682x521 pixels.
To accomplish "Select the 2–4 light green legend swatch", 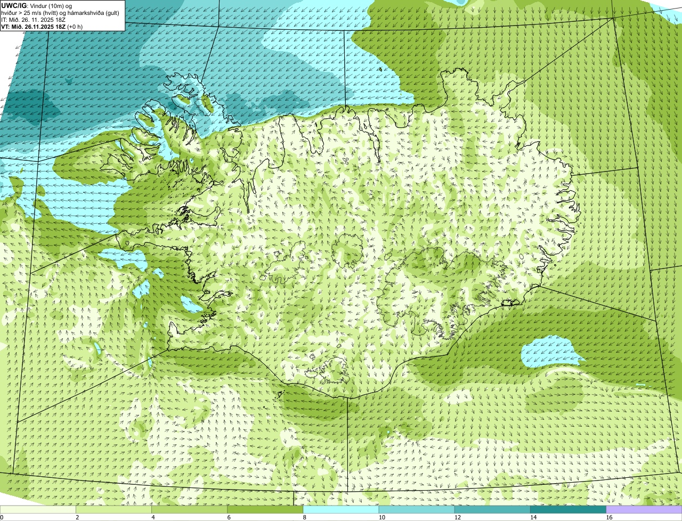I will (113, 509).
